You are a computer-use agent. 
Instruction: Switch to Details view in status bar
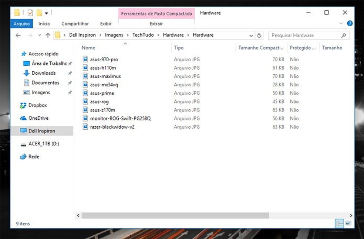339,223
